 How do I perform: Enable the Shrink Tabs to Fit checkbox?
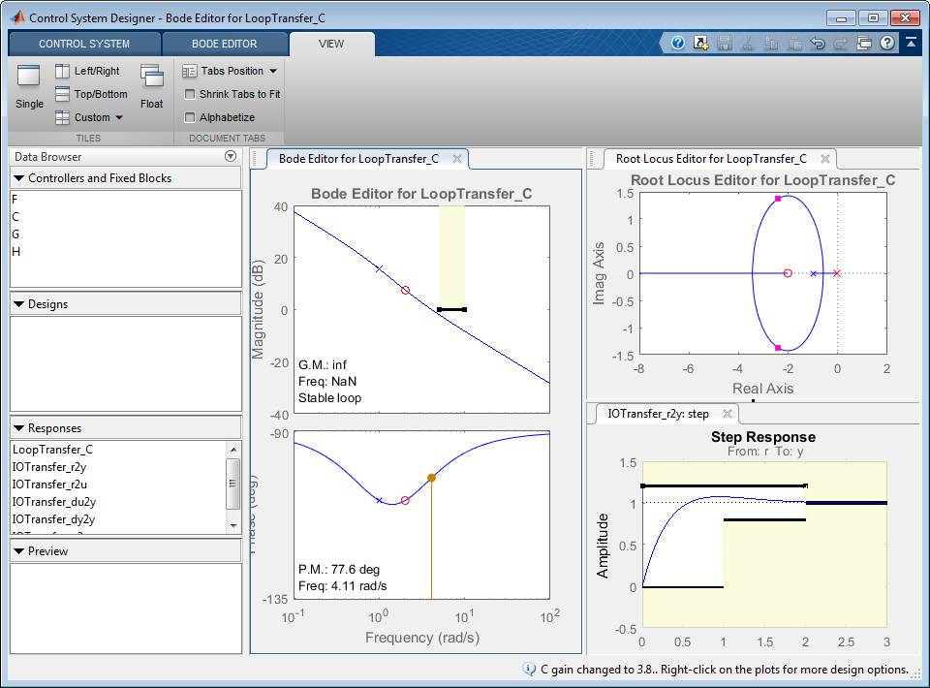pyautogui.click(x=190, y=94)
